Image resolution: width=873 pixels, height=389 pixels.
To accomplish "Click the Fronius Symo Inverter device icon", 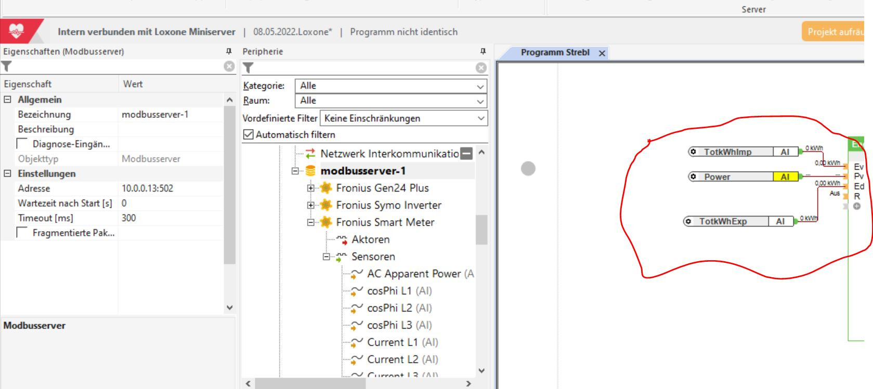I will pyautogui.click(x=326, y=205).
